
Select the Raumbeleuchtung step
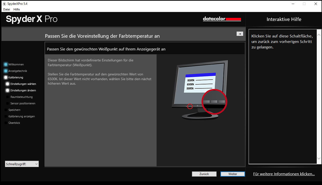[x=19, y=97]
